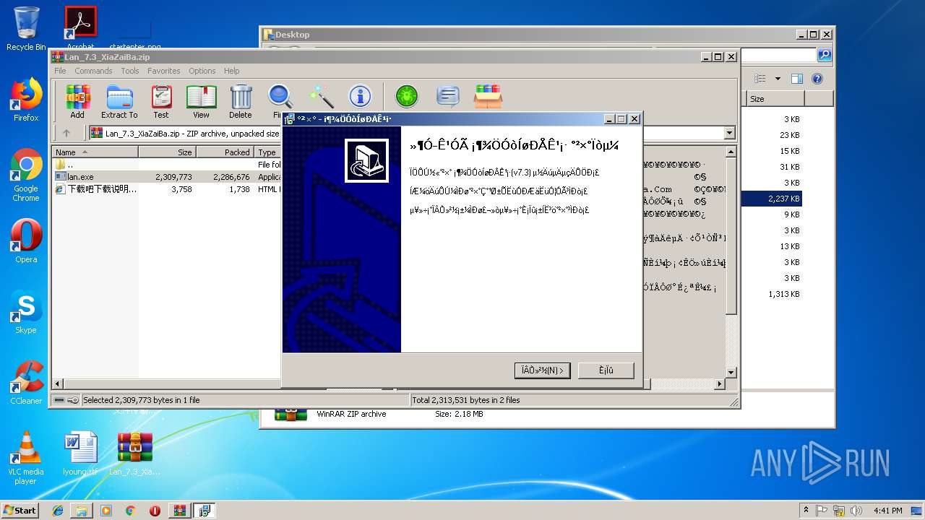This screenshot has width=925, height=520.
Task: Click the installer computer logo image
Action: [x=366, y=160]
